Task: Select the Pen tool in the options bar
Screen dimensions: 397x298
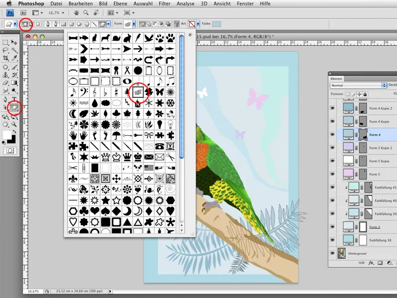Action: point(48,24)
